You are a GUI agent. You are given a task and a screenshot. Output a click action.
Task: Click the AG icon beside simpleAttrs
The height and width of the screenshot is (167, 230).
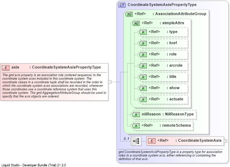[136, 23]
